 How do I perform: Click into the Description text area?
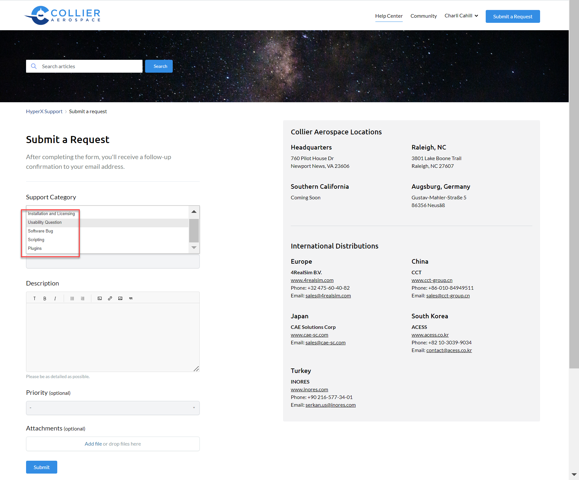coord(113,337)
